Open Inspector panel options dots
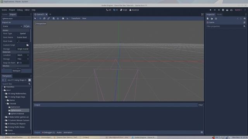 pos(246,14)
